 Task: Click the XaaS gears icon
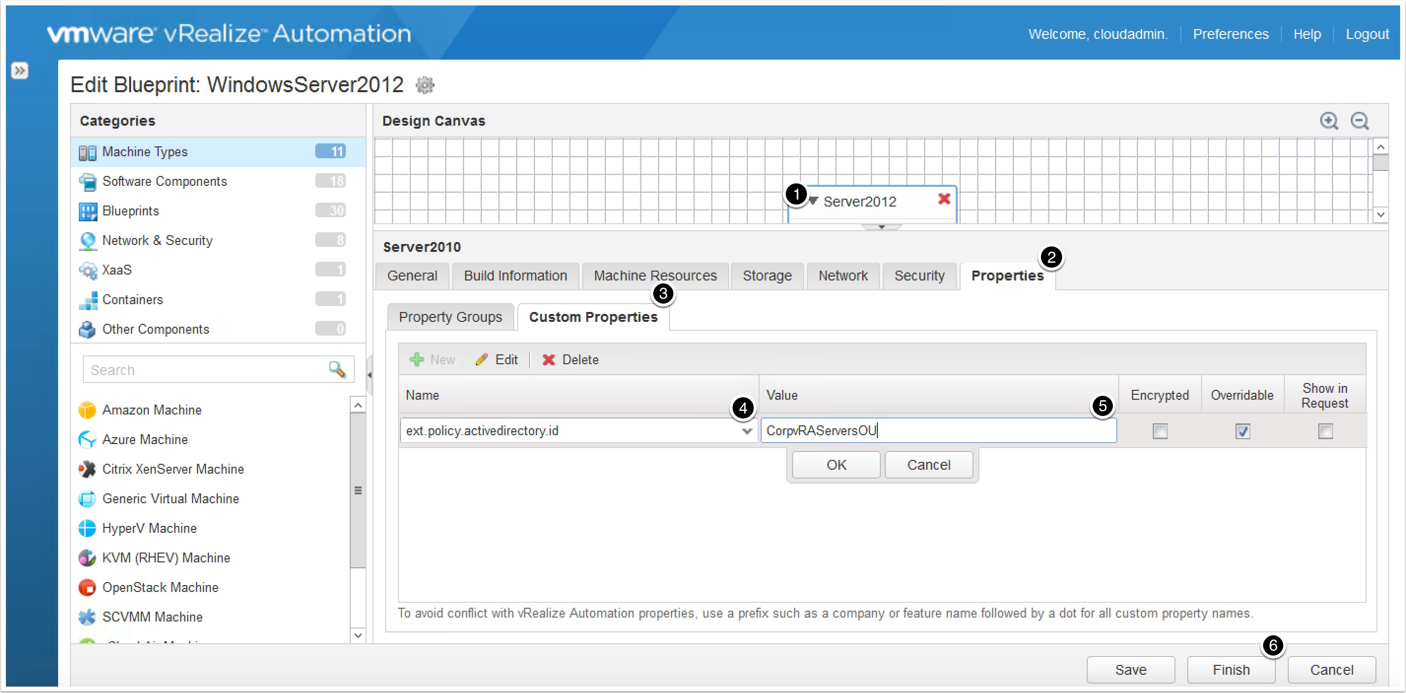[87, 270]
